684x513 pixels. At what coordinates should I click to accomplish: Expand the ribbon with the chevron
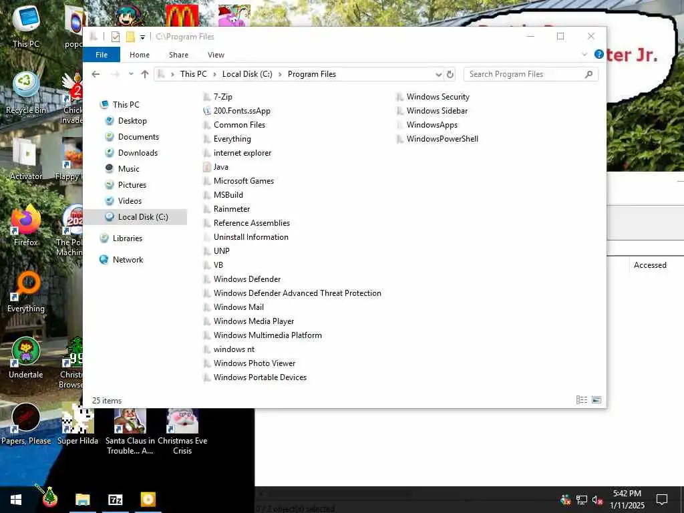pos(584,55)
